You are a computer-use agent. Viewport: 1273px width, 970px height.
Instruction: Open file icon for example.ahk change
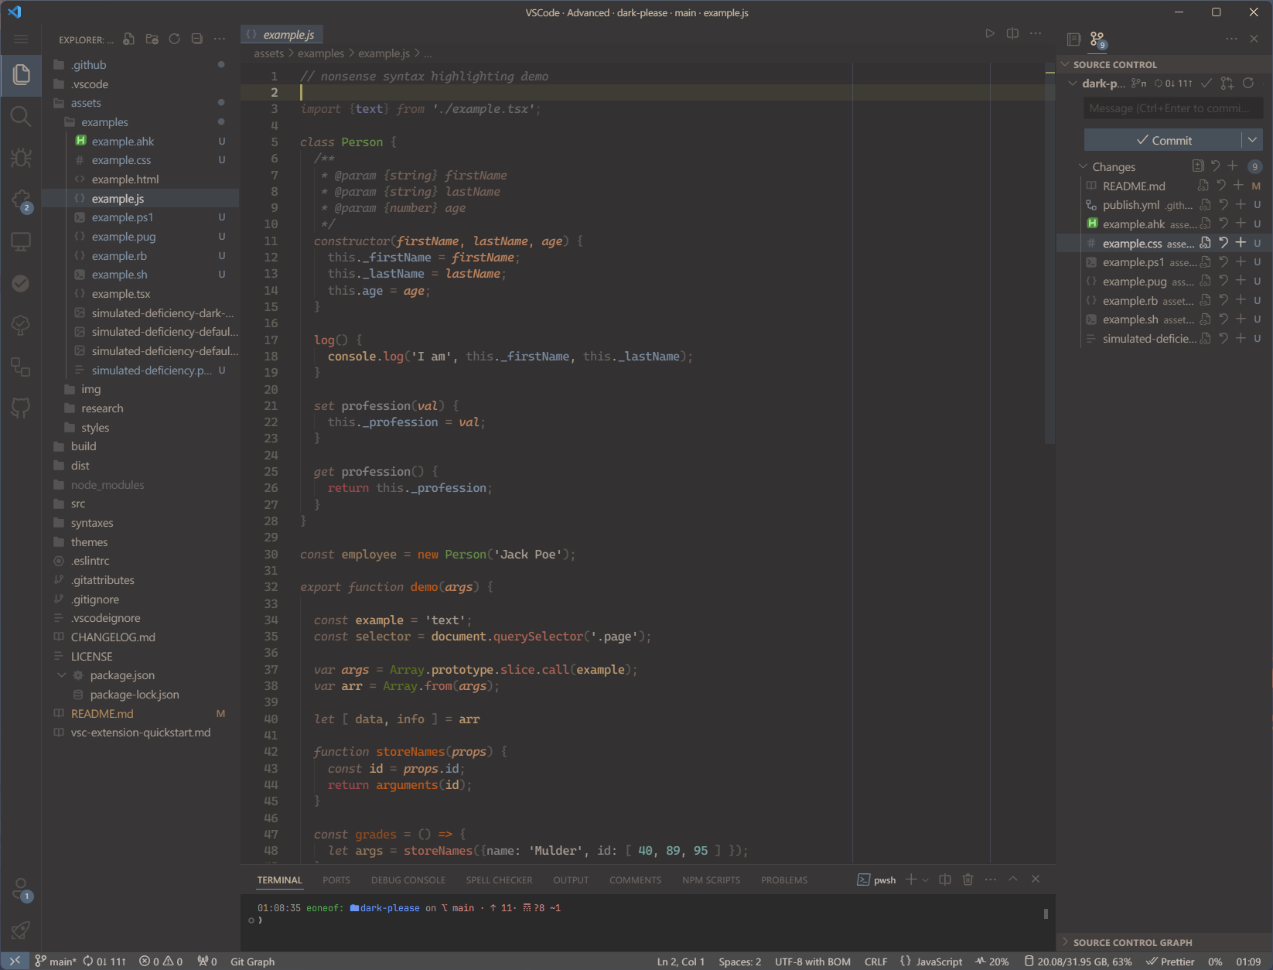[x=1205, y=224]
